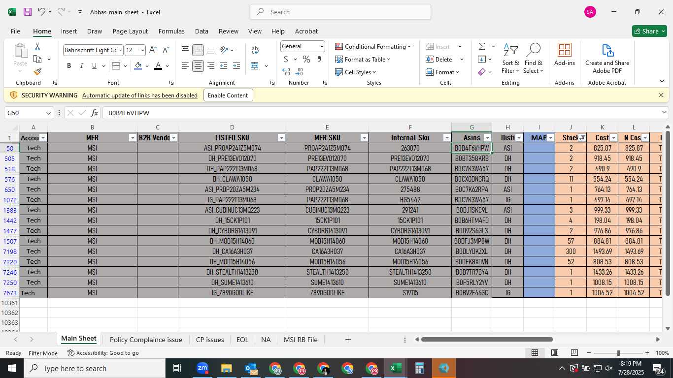Click the Save icon in title bar
This screenshot has height=378, width=673.
28,12
